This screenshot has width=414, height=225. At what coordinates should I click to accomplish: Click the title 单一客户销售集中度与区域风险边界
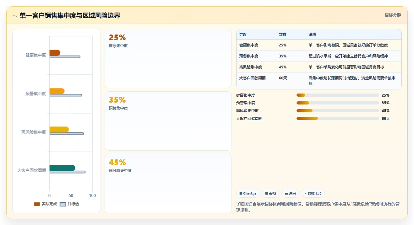point(70,16)
